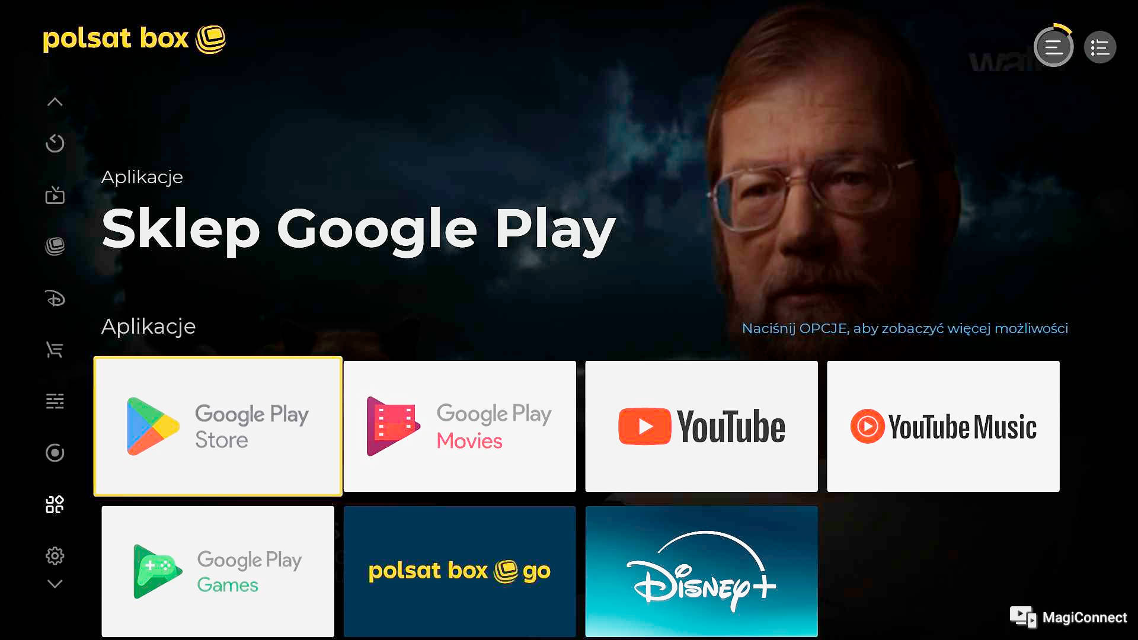Click the grid/apps sidebar button

tap(55, 503)
